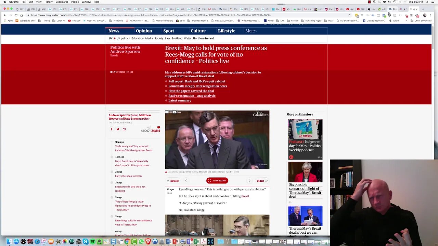The width and height of the screenshot is (438, 246).
Task: Open Safari from the Dock
Action: tap(37, 242)
